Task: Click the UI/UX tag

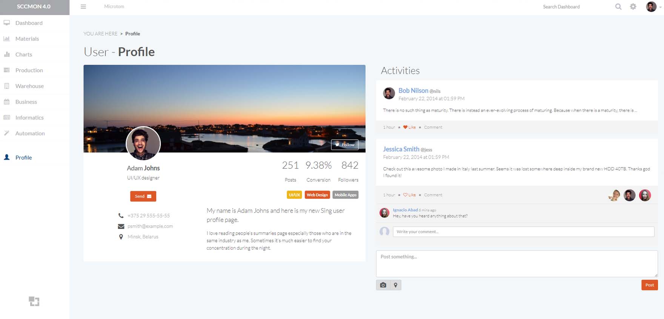Action: [294, 195]
